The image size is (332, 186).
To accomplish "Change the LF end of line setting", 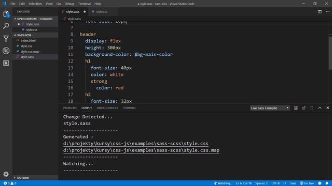I will tap(285, 183).
